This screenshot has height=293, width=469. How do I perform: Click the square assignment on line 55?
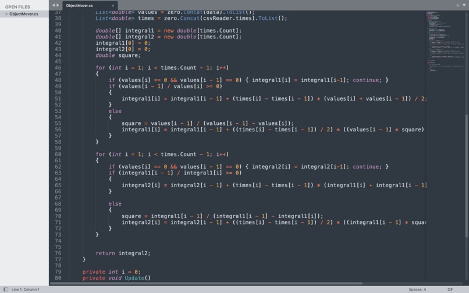208,123
